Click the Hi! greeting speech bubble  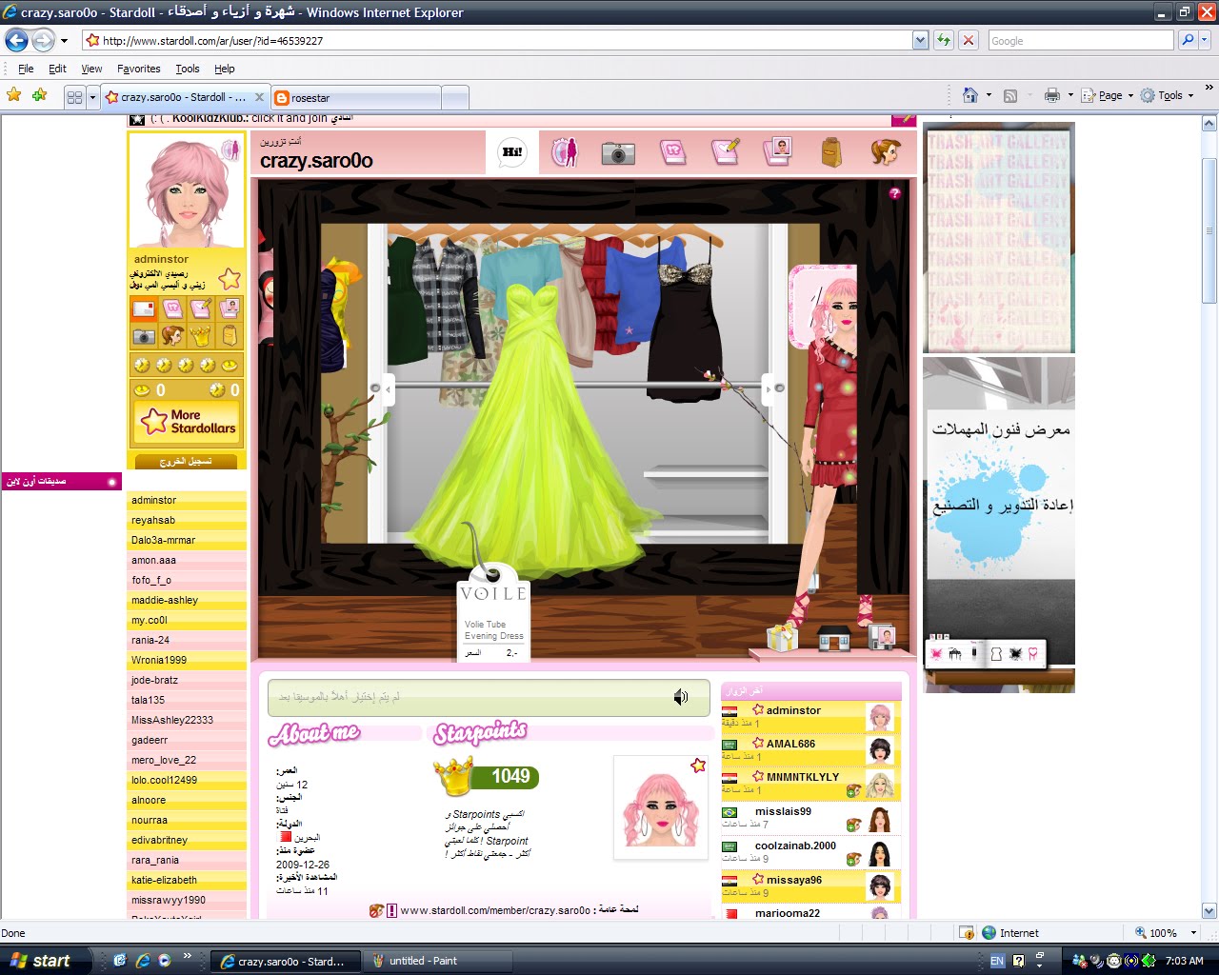coord(512,152)
